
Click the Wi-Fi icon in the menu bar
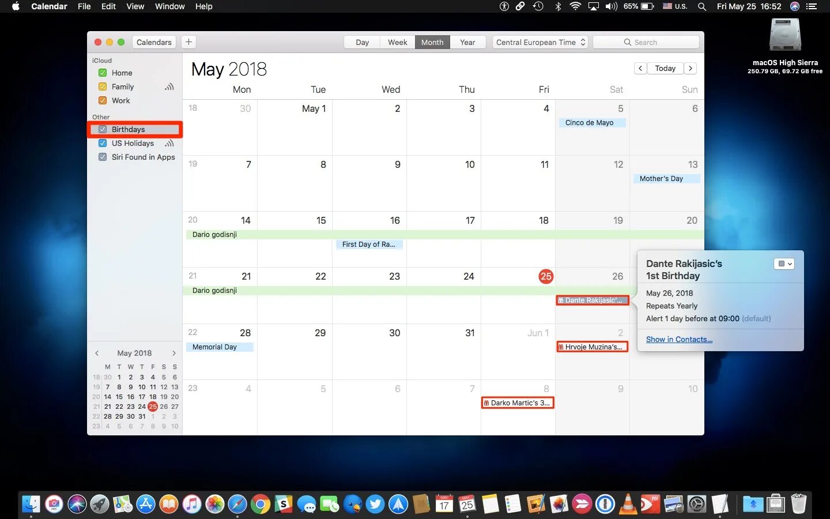coord(575,7)
